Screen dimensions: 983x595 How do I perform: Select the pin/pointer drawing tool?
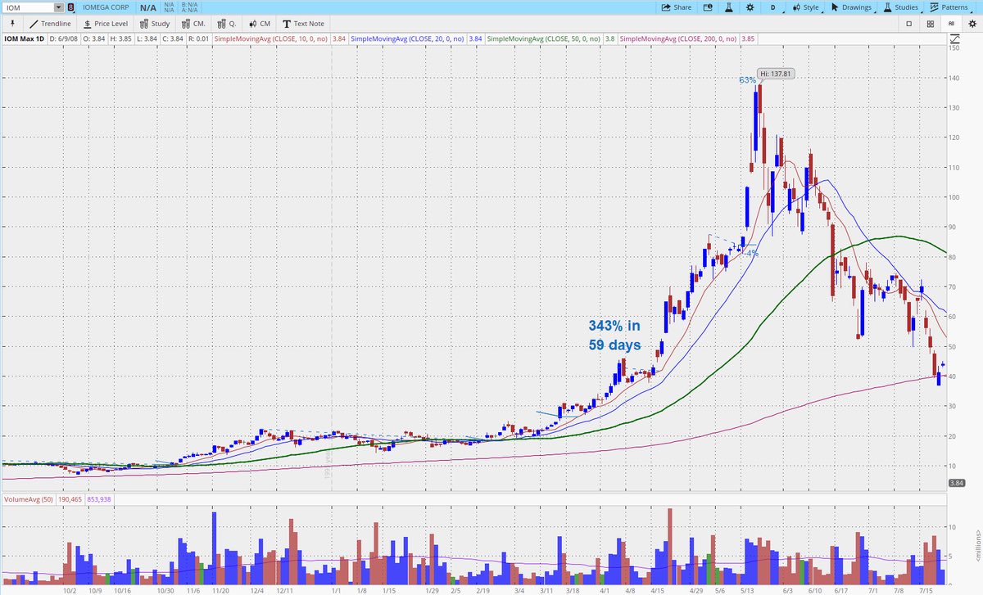pyautogui.click(x=11, y=24)
